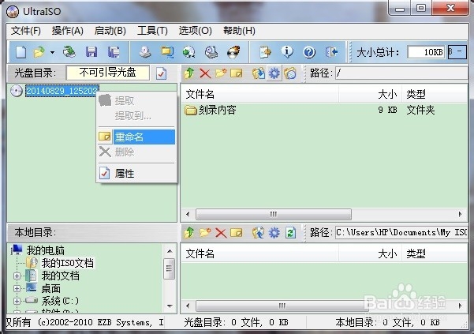Expand the 我的文档 tree node

17,276
